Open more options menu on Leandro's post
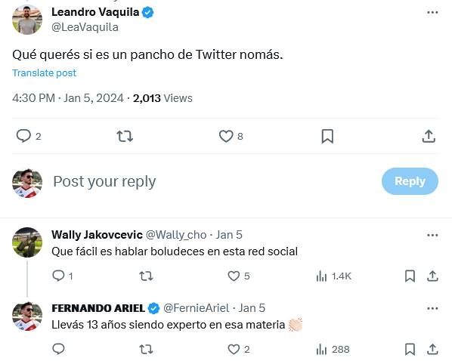Screen dimensions: 452x361 point(432,12)
